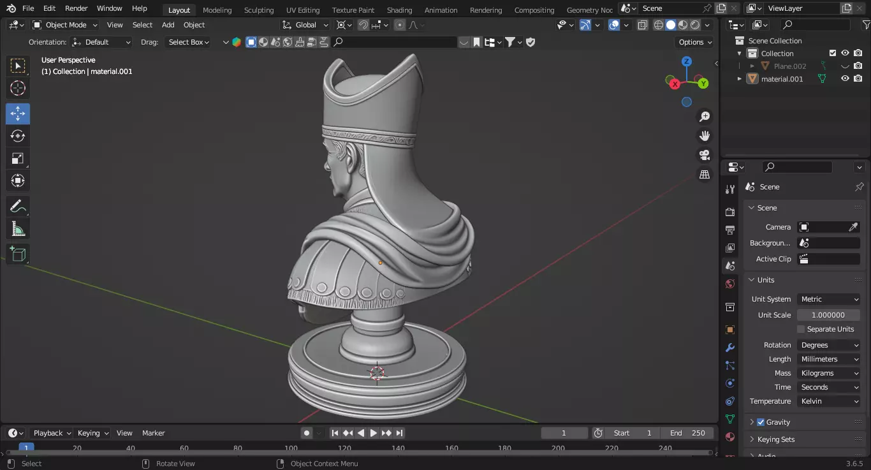Toggle Collection visibility eye in outliner
The width and height of the screenshot is (871, 470).
click(x=845, y=53)
